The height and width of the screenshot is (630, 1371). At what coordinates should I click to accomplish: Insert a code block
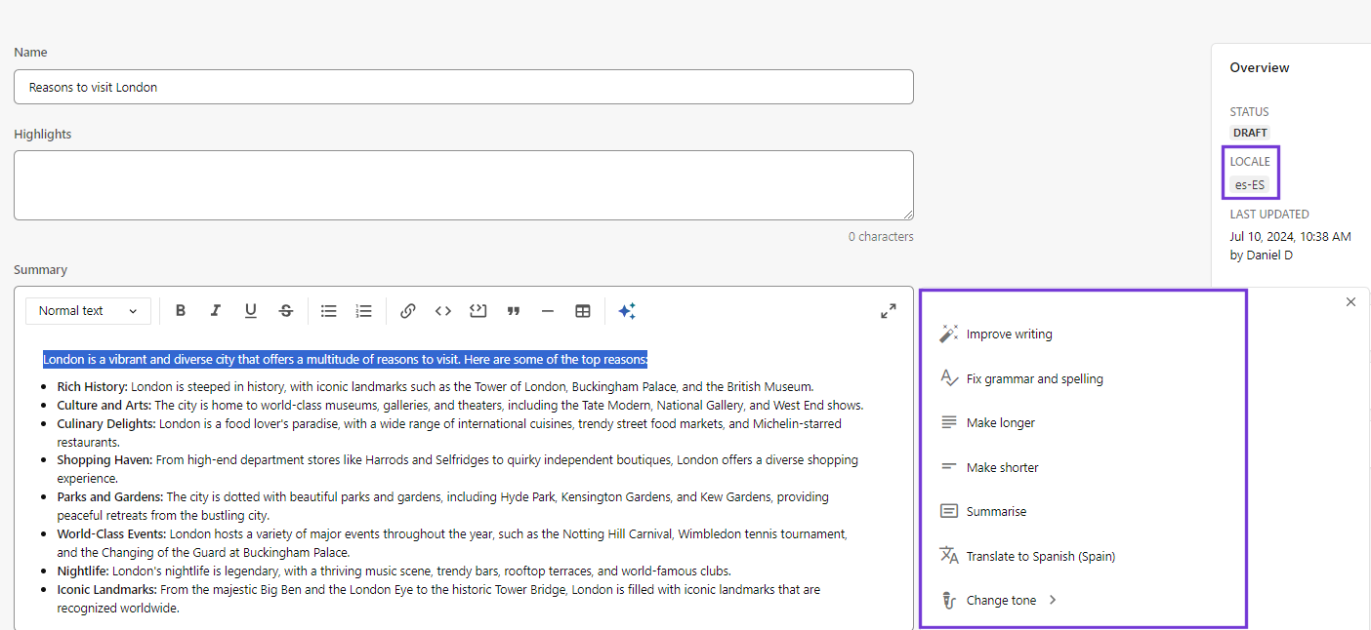(478, 311)
